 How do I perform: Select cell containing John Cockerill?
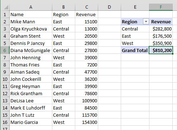coord(31,79)
